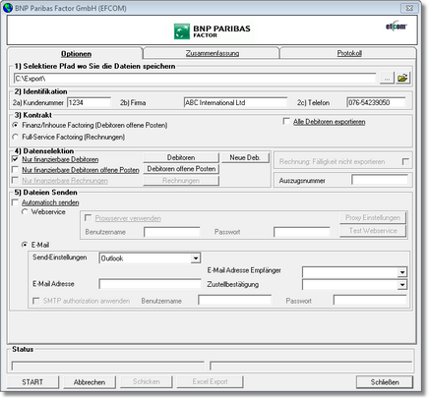Enable Alle Debitoren exportieren checkbox
Image resolution: width=429 pixels, height=399 pixels.
pyautogui.click(x=286, y=122)
